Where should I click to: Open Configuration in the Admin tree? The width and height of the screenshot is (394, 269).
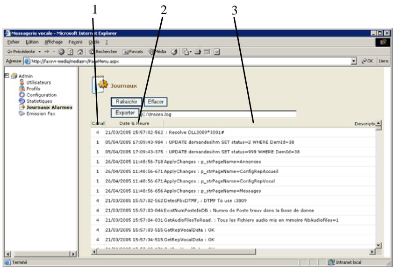(42, 95)
